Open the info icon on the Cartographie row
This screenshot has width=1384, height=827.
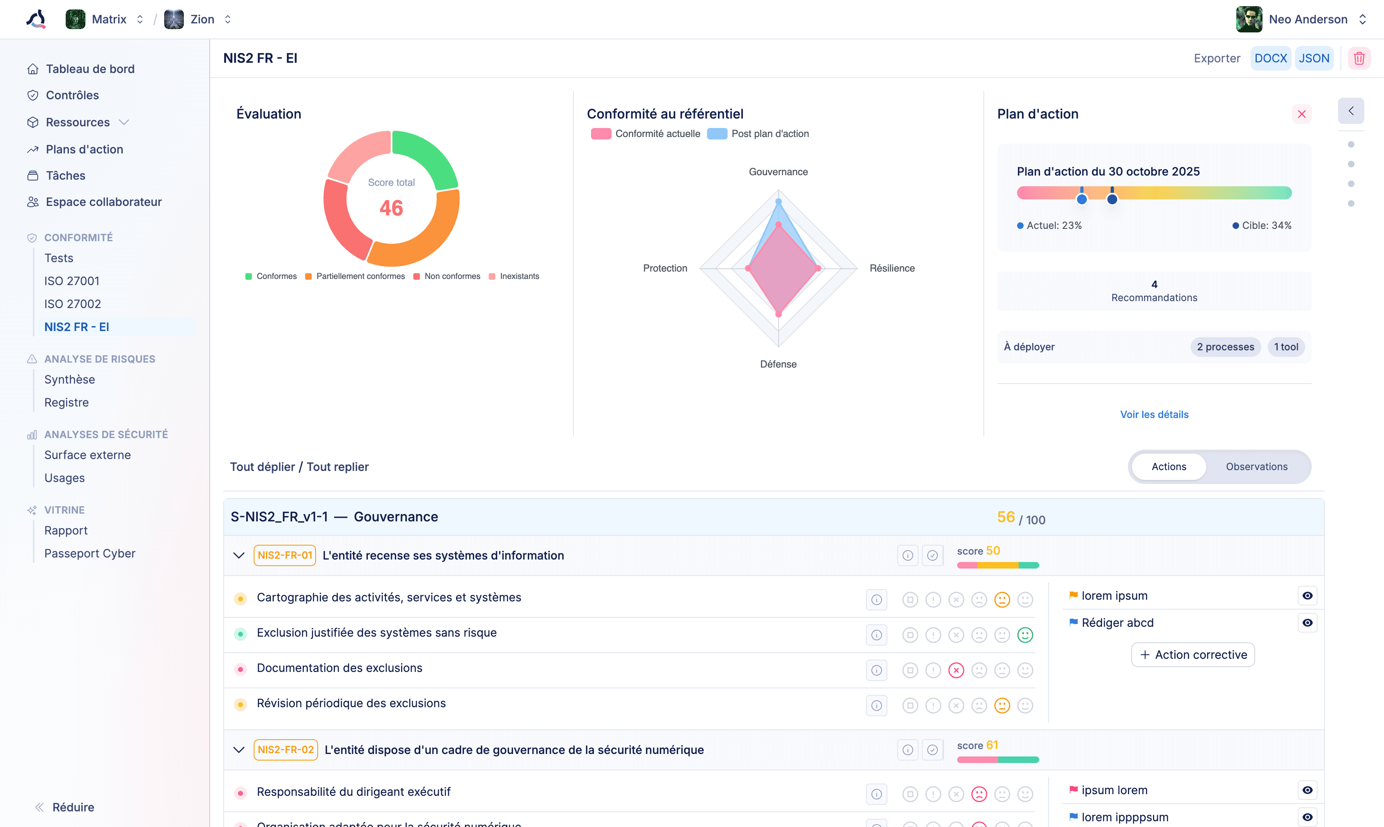pyautogui.click(x=876, y=599)
